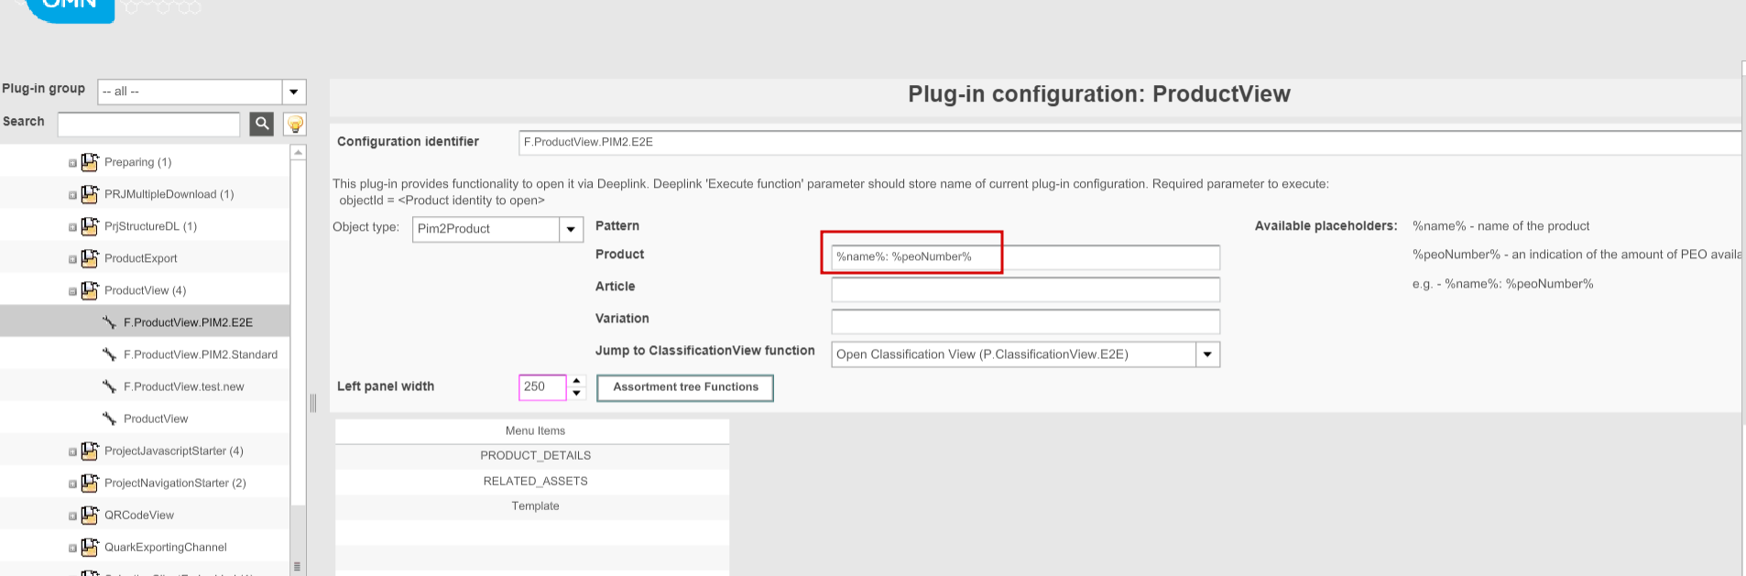Increase Left panel width with up arrow
The width and height of the screenshot is (1746, 576).
pos(576,381)
